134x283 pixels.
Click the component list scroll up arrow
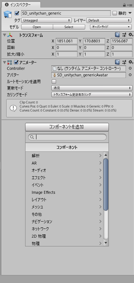(106, 155)
